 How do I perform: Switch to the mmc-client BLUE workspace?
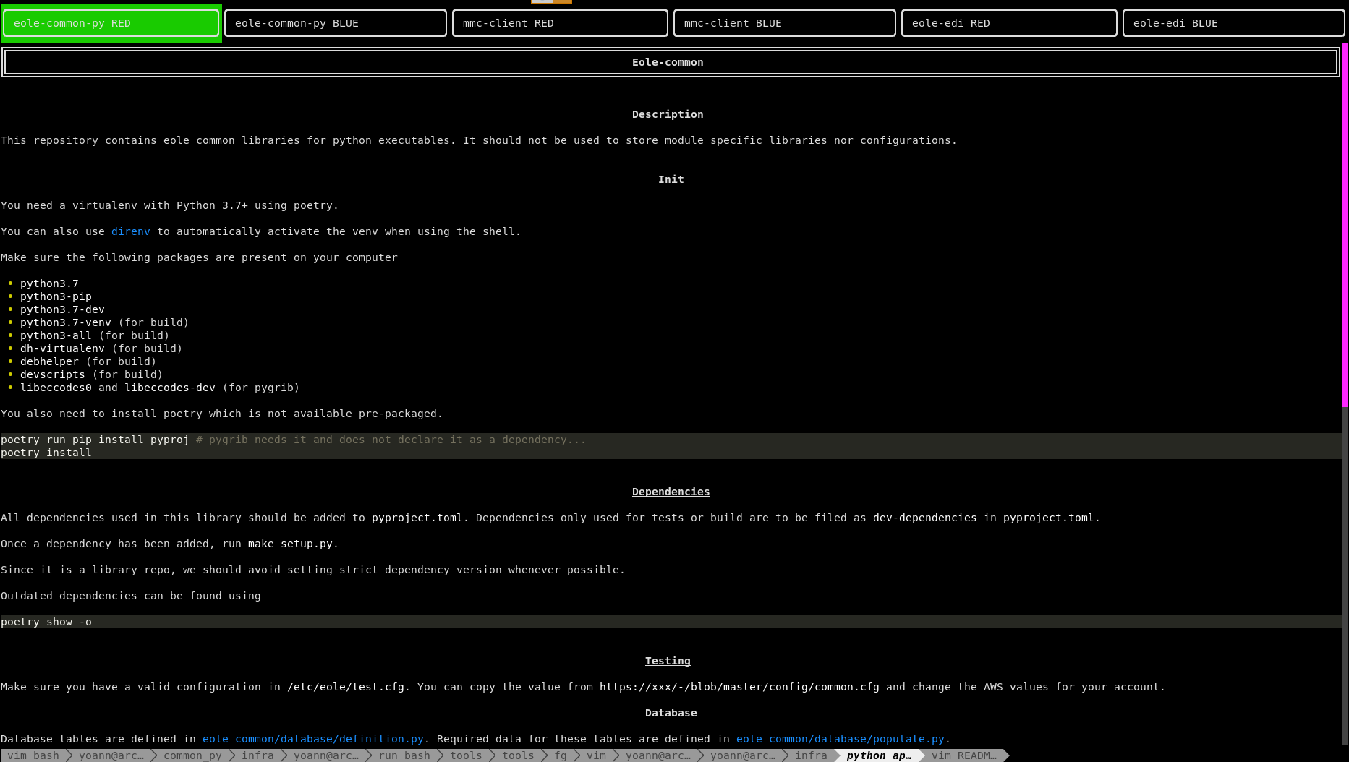(x=784, y=23)
